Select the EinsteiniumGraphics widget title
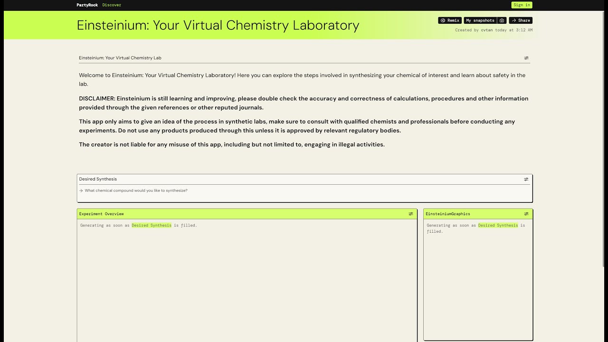Screen dimensions: 608x342 click(x=448, y=214)
